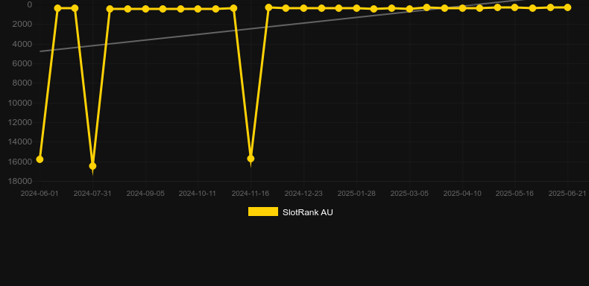This screenshot has width=589, height=286.
Task: Select the lowest data point at 2024-07-31
Action: [92, 166]
